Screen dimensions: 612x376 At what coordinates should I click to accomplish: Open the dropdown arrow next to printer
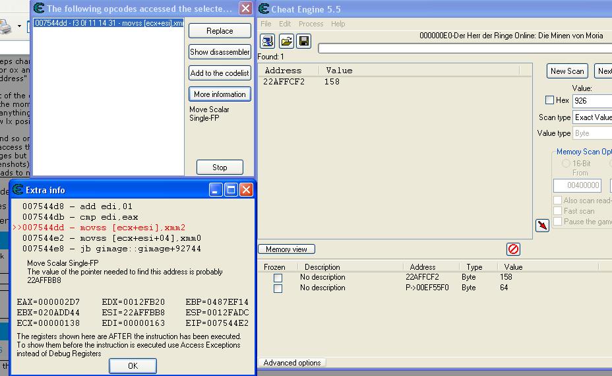pos(20,27)
